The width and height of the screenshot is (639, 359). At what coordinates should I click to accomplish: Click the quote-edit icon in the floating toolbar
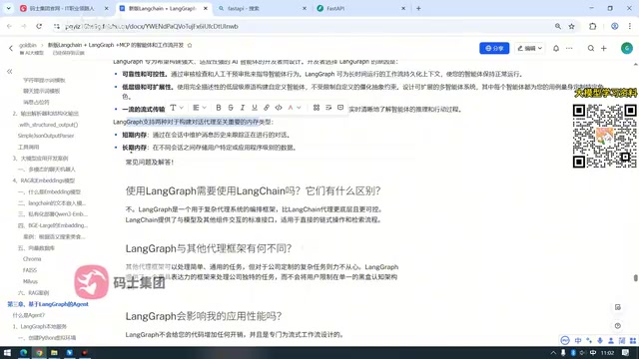point(328,108)
